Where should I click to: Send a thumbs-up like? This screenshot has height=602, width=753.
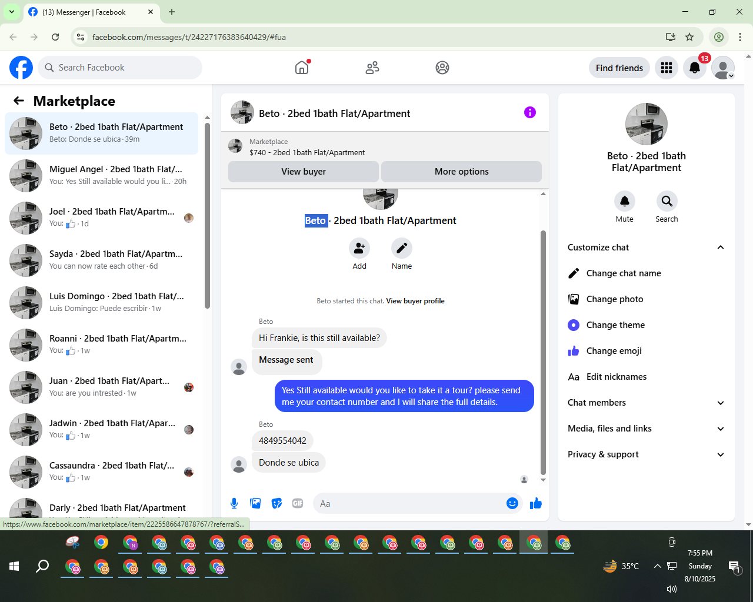(x=536, y=503)
